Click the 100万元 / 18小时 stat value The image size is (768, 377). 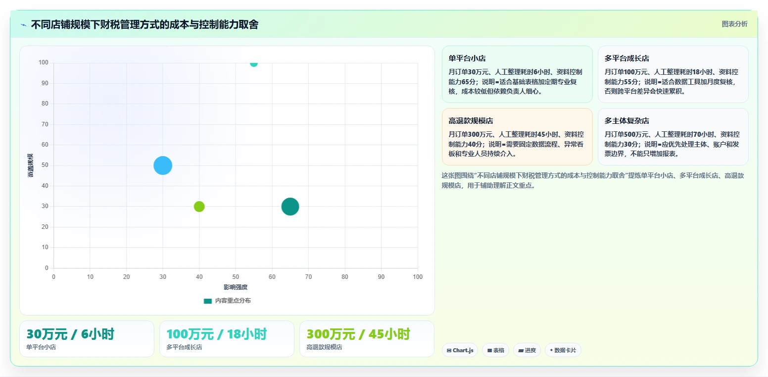[216, 334]
